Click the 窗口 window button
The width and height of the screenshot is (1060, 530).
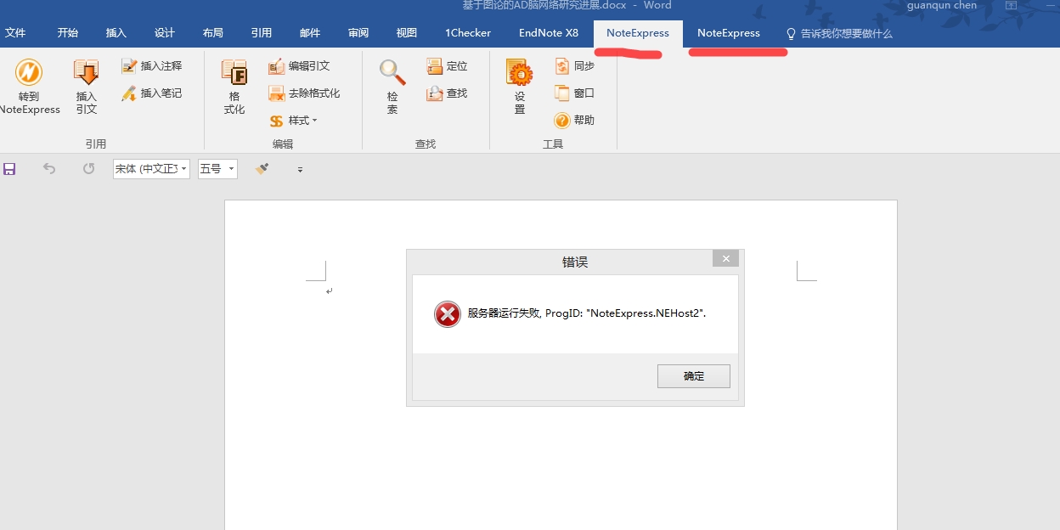coord(574,93)
